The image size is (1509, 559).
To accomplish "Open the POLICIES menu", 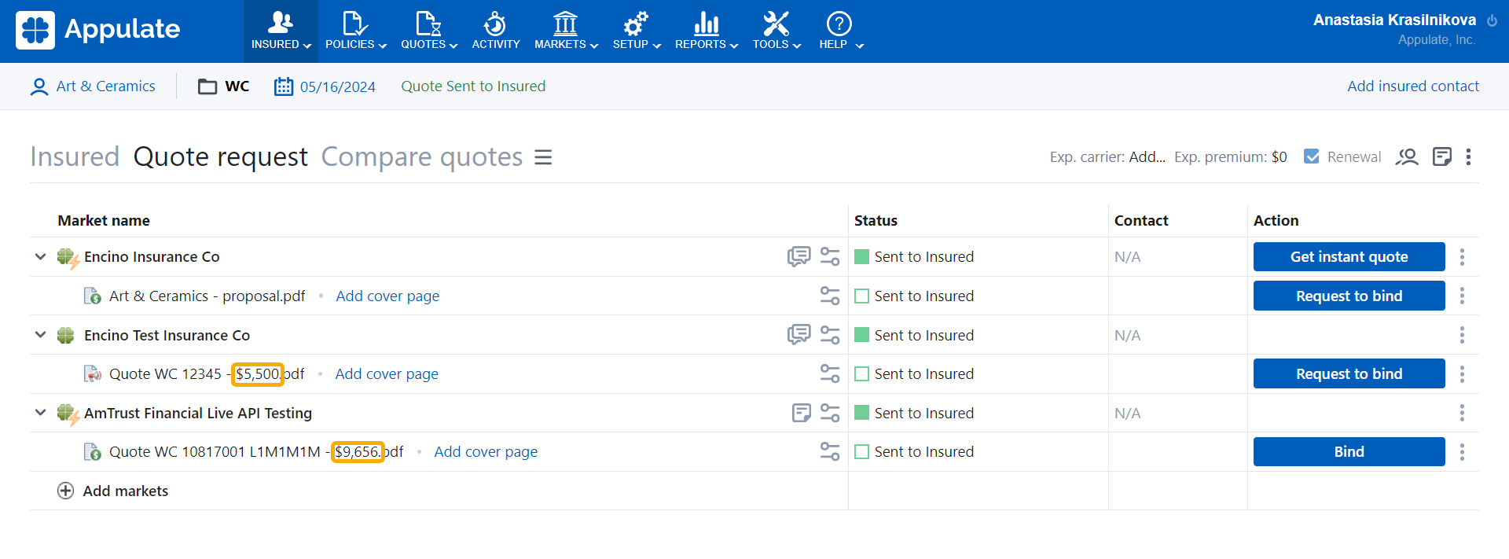I will [x=356, y=31].
